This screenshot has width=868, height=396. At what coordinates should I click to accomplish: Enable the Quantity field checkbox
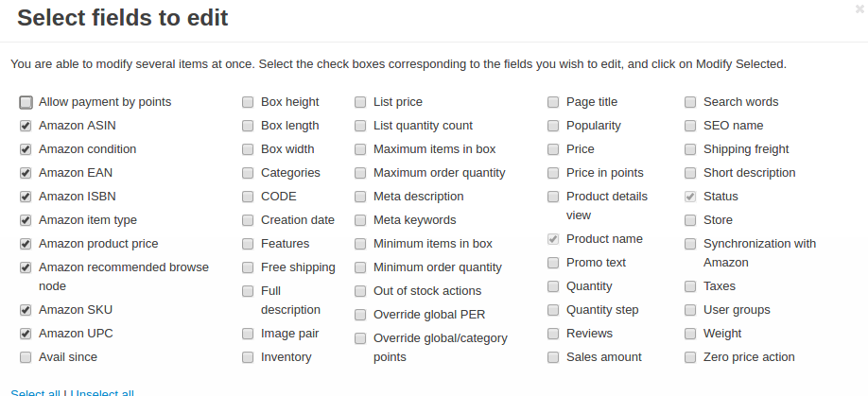pyautogui.click(x=553, y=286)
